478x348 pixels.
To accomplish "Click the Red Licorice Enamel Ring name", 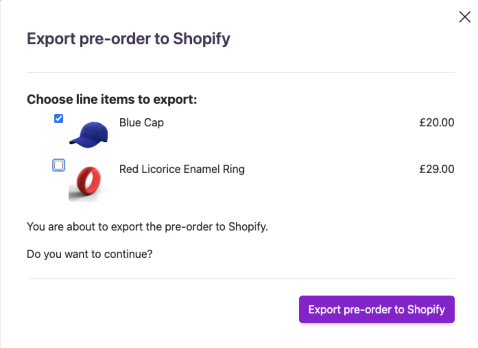I will coord(182,169).
